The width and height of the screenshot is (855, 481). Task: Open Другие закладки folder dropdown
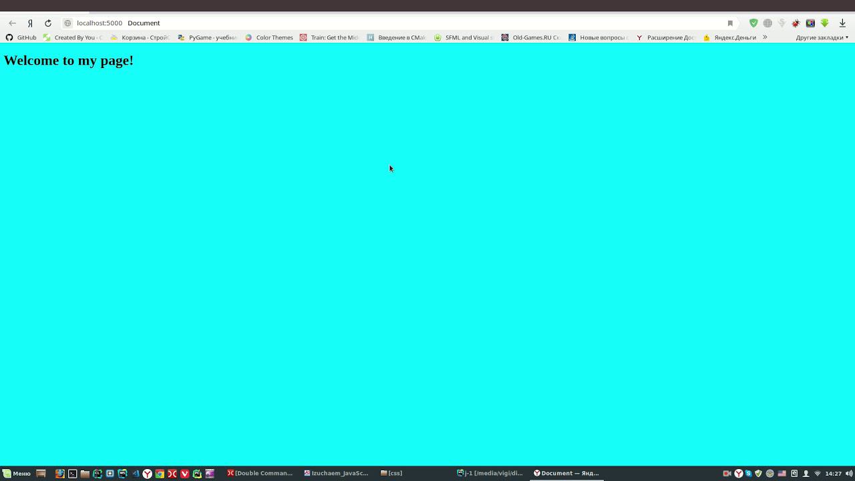(x=822, y=37)
